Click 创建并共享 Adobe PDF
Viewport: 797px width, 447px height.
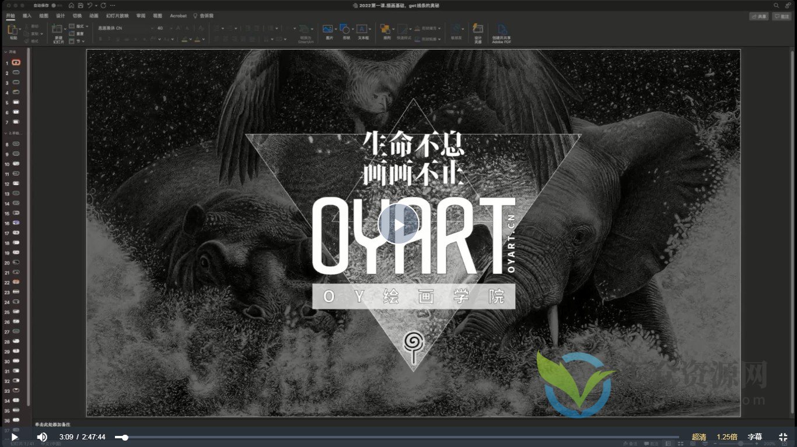(x=501, y=34)
